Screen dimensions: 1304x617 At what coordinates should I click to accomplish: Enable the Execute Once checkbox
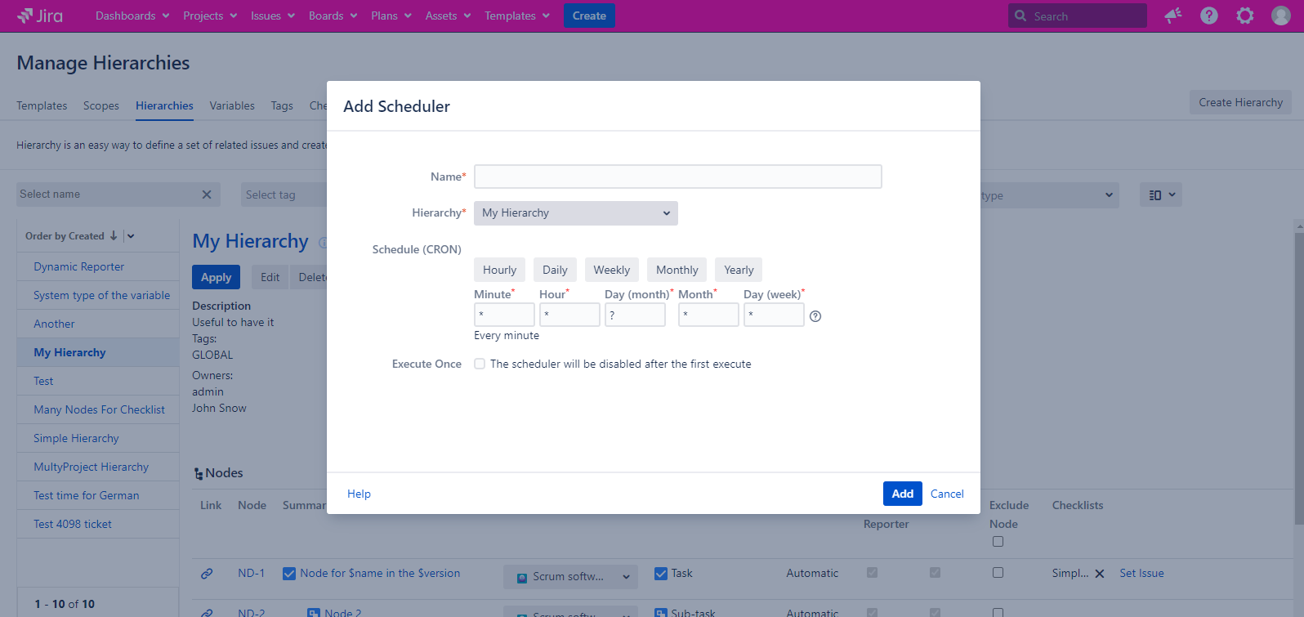click(x=480, y=364)
